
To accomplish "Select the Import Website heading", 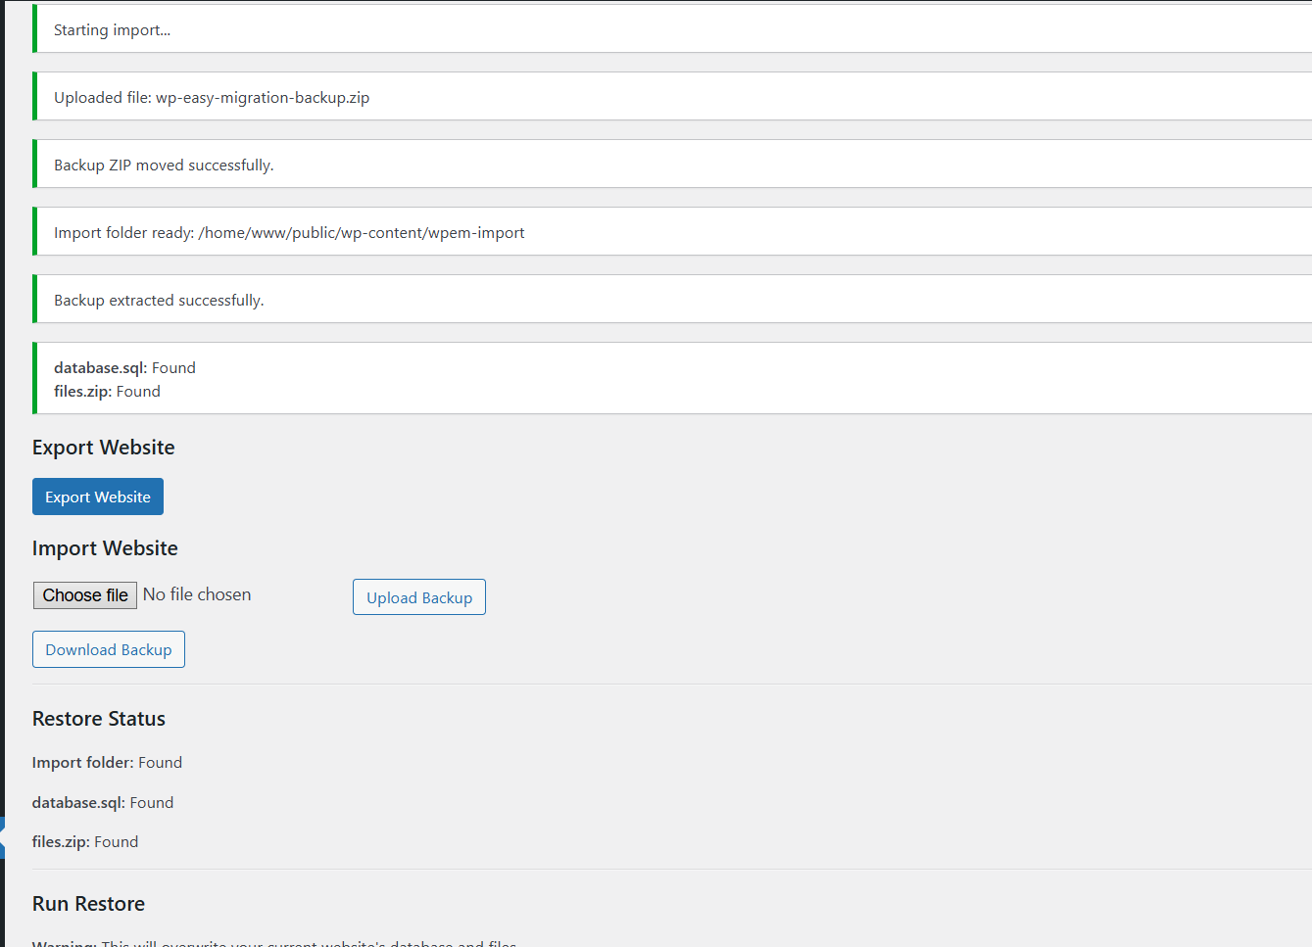I will (105, 547).
